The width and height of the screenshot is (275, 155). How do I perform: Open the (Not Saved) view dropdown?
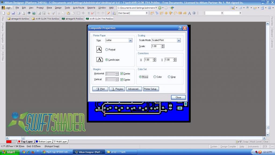[147, 13]
